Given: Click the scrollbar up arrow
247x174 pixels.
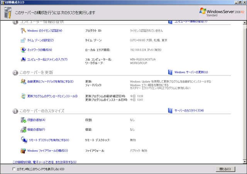Looking at the screenshot, I should tap(244, 23).
